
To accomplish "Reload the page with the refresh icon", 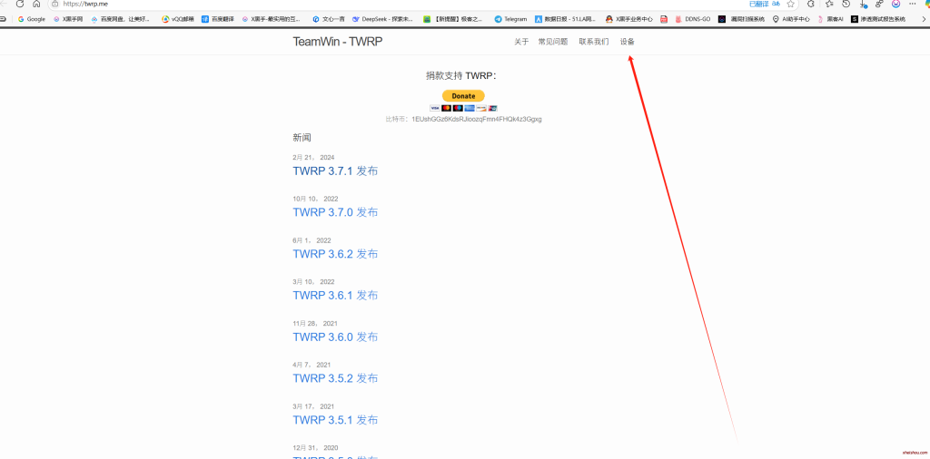I will tap(20, 4).
